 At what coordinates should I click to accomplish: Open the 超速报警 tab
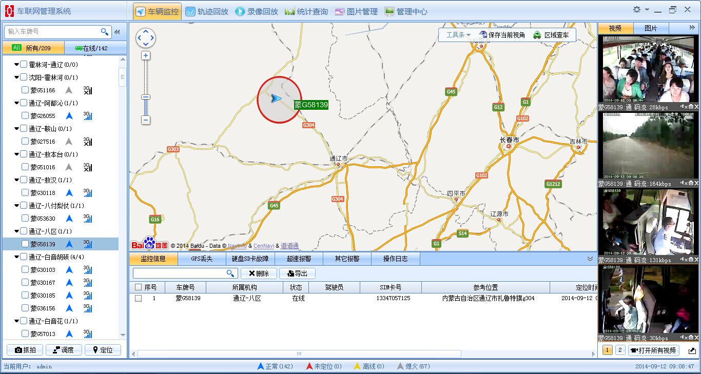[x=298, y=259]
